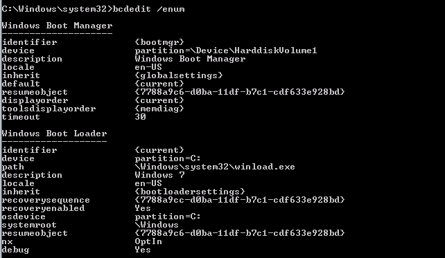
Task: Click the \Windows systemroot value
Action: (157, 225)
